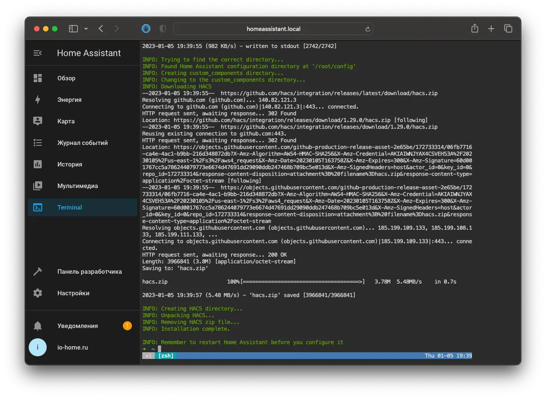Toggle the Safari sidebar button
The width and height of the screenshot is (546, 398).
click(74, 29)
